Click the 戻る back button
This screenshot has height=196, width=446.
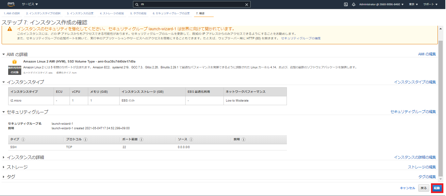click(x=423, y=188)
